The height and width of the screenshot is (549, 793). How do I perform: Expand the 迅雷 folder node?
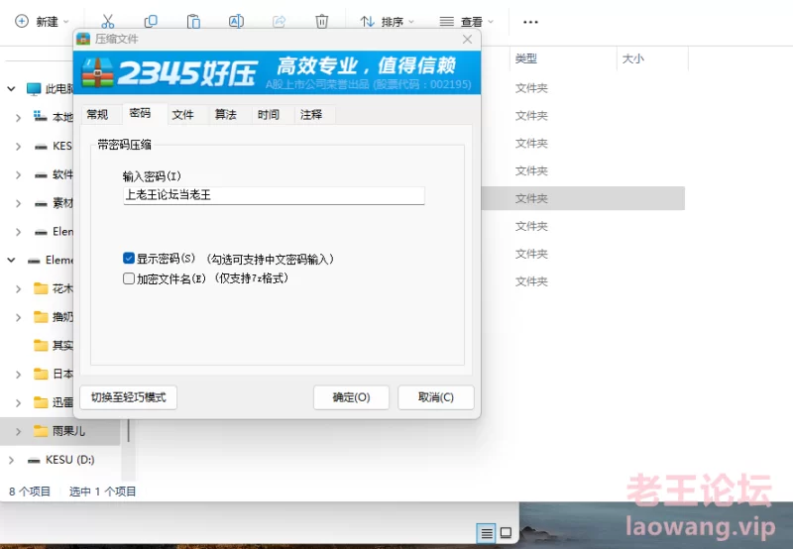(x=18, y=402)
